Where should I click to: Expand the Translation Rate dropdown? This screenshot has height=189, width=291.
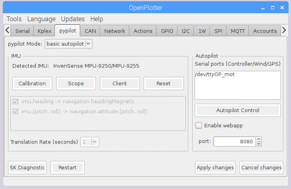pos(90,142)
